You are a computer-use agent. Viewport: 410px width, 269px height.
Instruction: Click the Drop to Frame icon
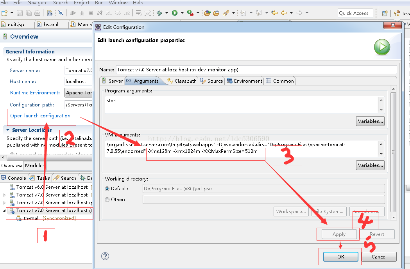139,13
